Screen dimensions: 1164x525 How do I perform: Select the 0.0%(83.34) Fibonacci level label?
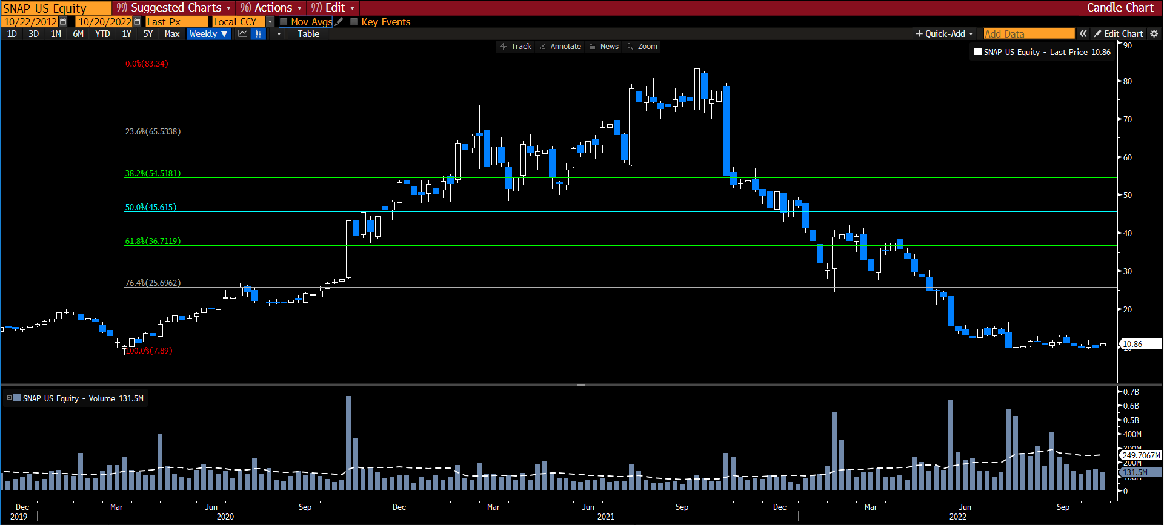[147, 64]
